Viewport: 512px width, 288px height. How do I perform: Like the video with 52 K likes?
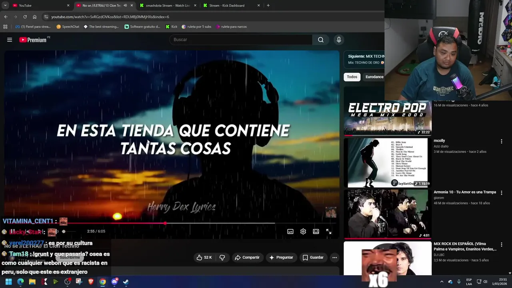coord(204,258)
